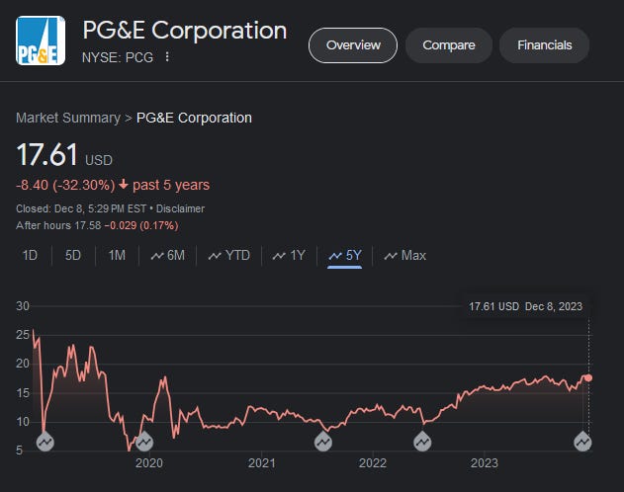Switch the chart to the 5D range

click(73, 256)
